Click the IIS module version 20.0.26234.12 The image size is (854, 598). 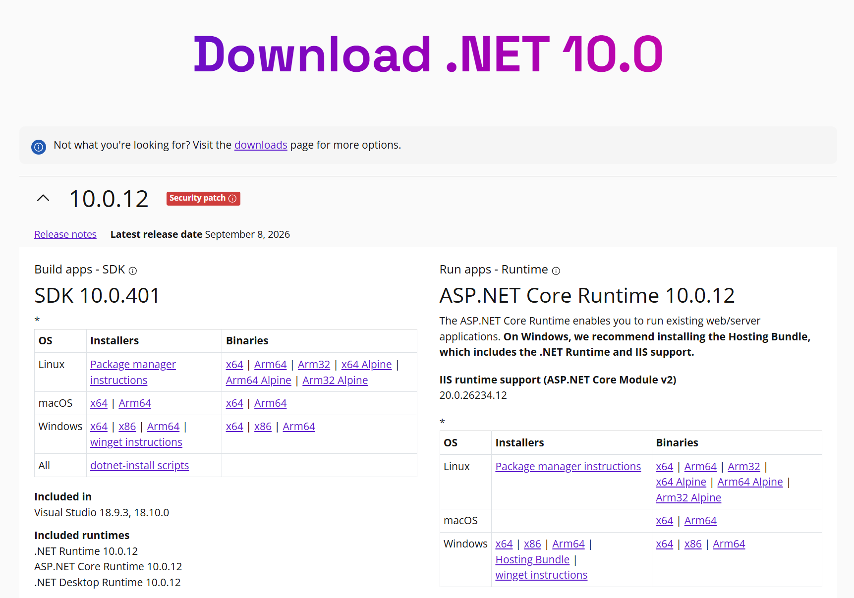pyautogui.click(x=473, y=395)
